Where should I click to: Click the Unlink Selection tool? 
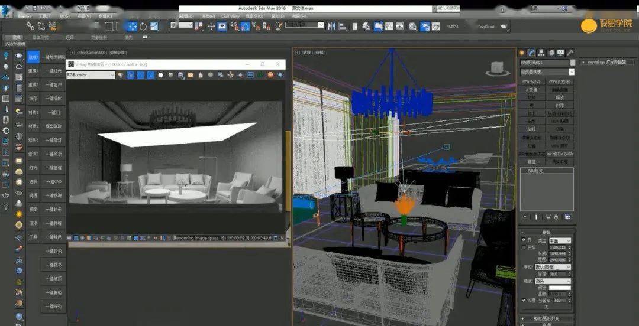pyautogui.click(x=41, y=27)
